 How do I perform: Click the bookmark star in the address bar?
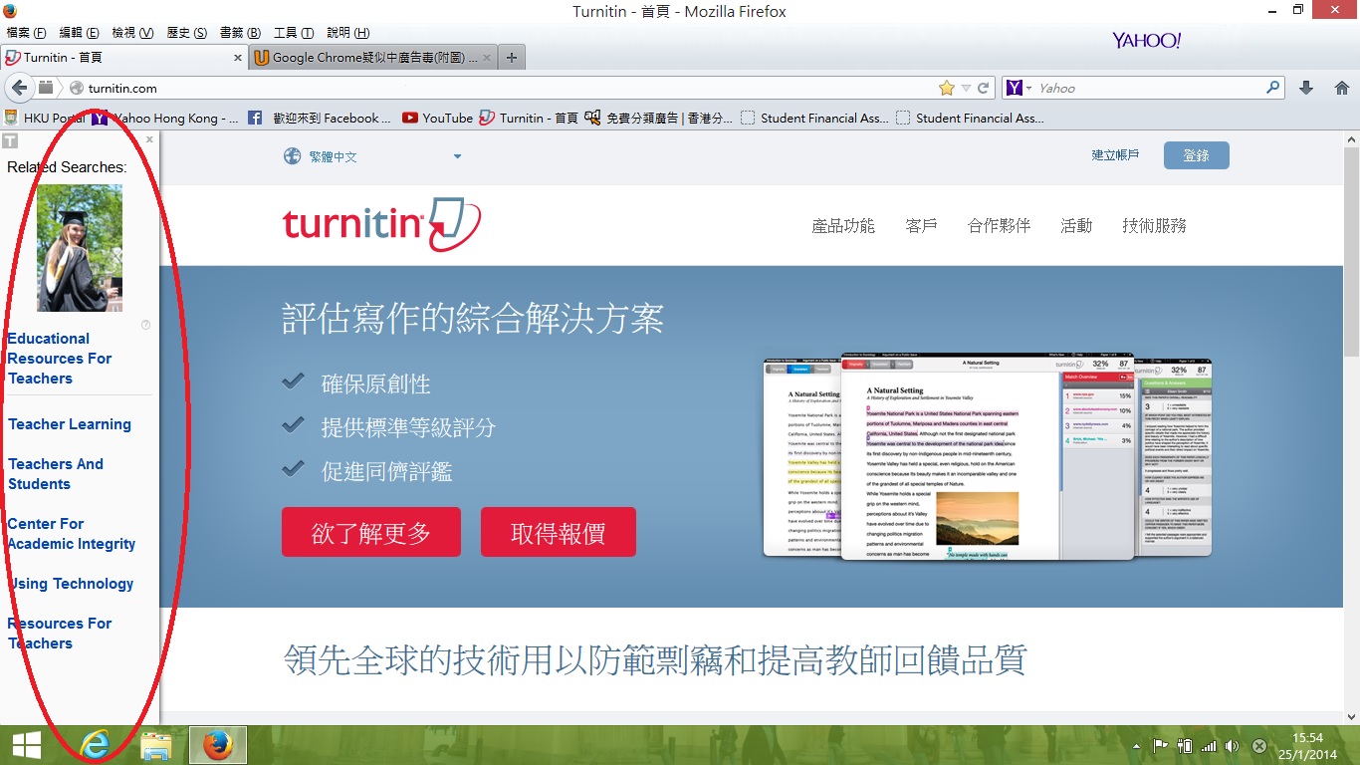(947, 88)
